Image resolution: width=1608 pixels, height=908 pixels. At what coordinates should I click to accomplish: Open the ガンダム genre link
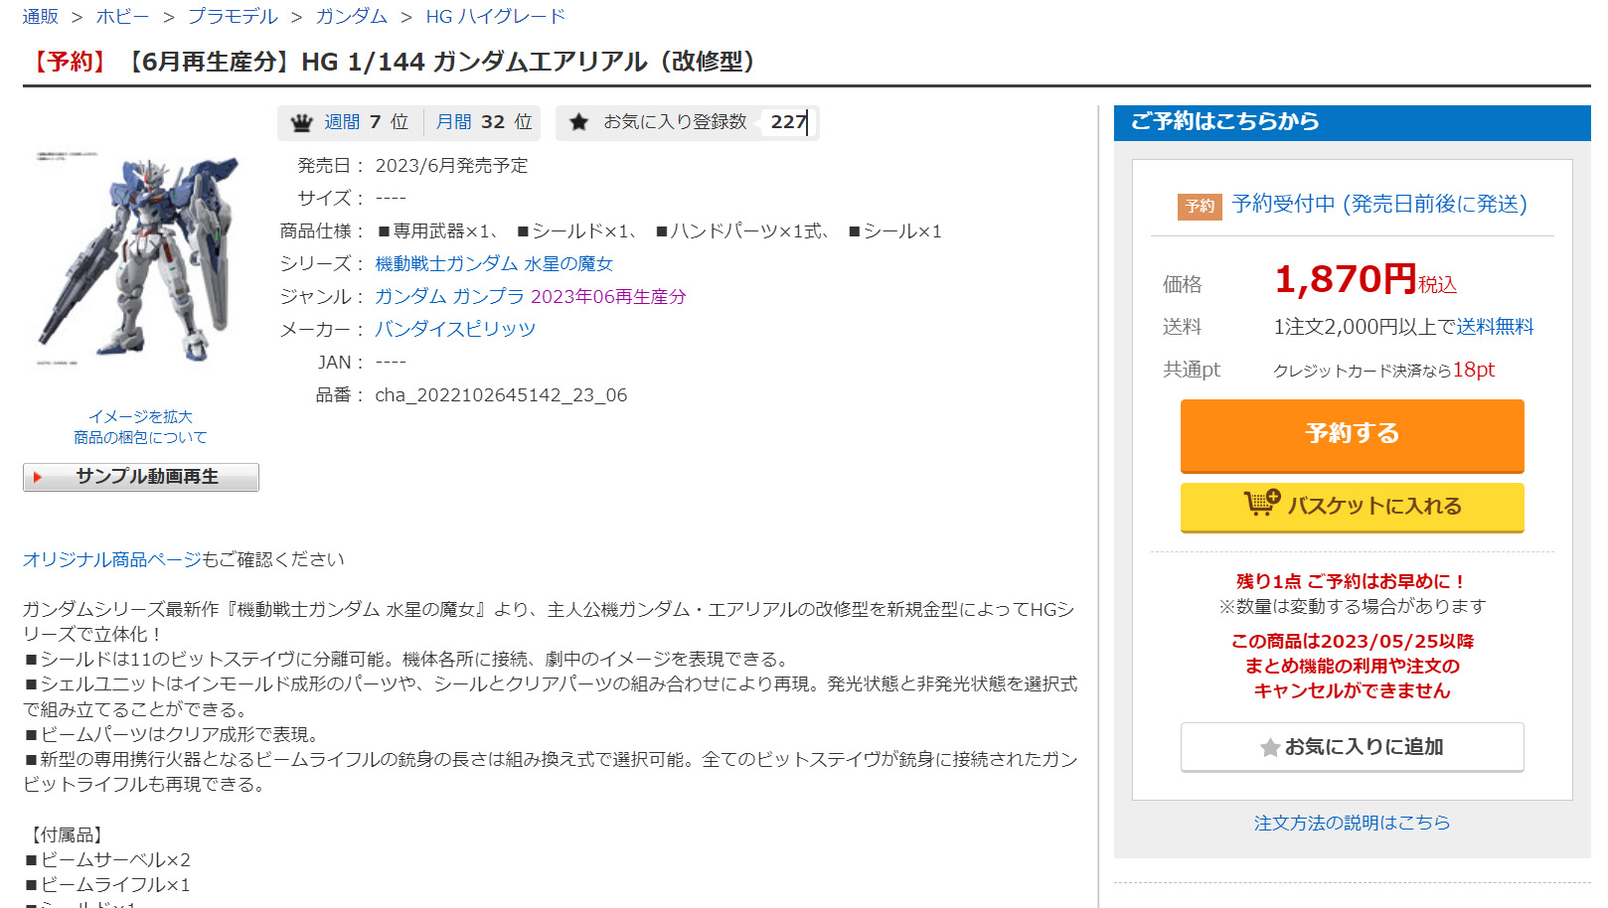coord(410,296)
